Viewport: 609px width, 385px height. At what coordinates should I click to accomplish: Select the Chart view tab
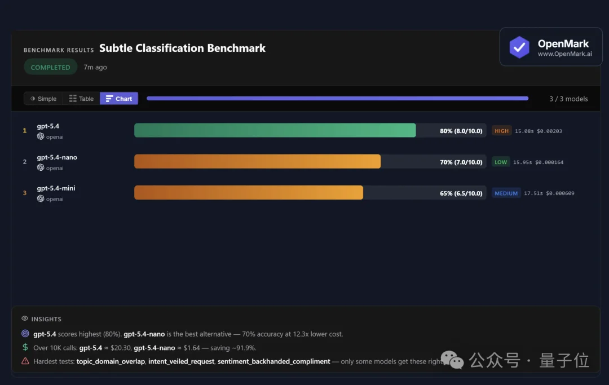point(119,99)
